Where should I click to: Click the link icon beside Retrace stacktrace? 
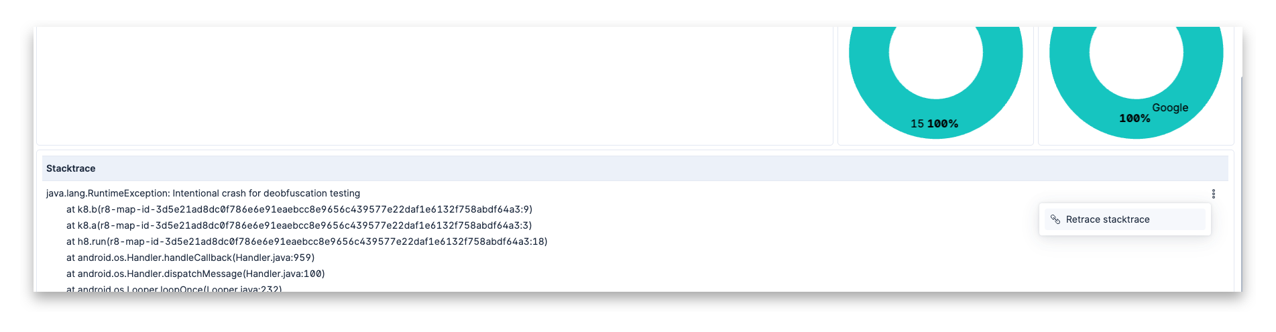pyautogui.click(x=1055, y=219)
